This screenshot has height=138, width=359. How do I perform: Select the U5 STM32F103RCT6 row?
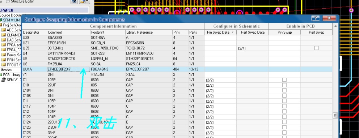click(177, 59)
